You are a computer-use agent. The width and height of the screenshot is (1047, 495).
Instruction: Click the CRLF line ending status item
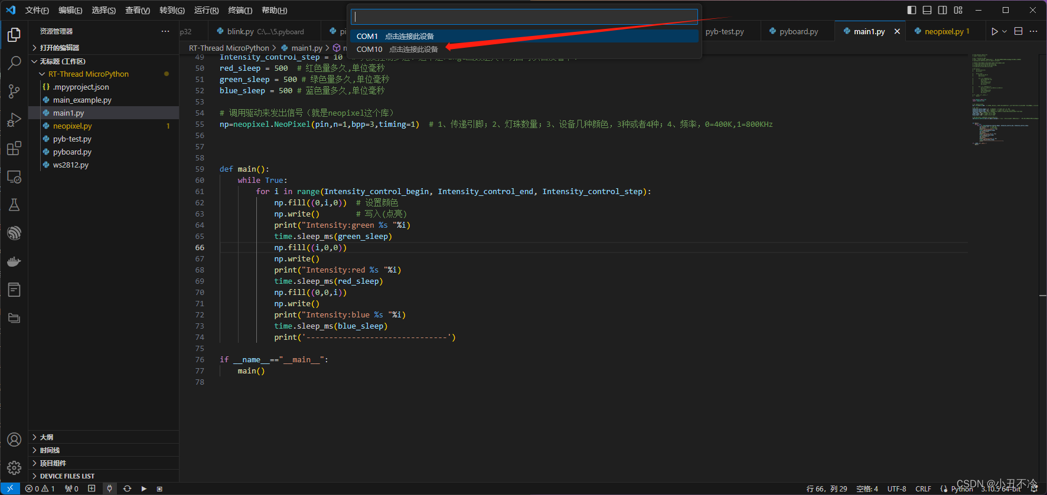click(x=923, y=489)
